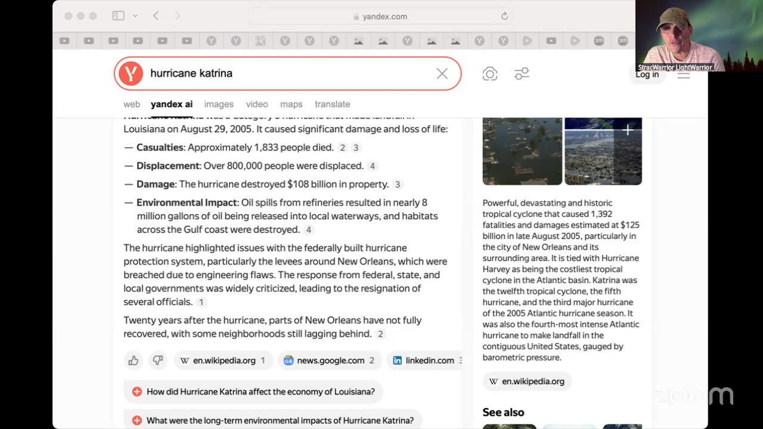Click the Log in button

tap(647, 74)
